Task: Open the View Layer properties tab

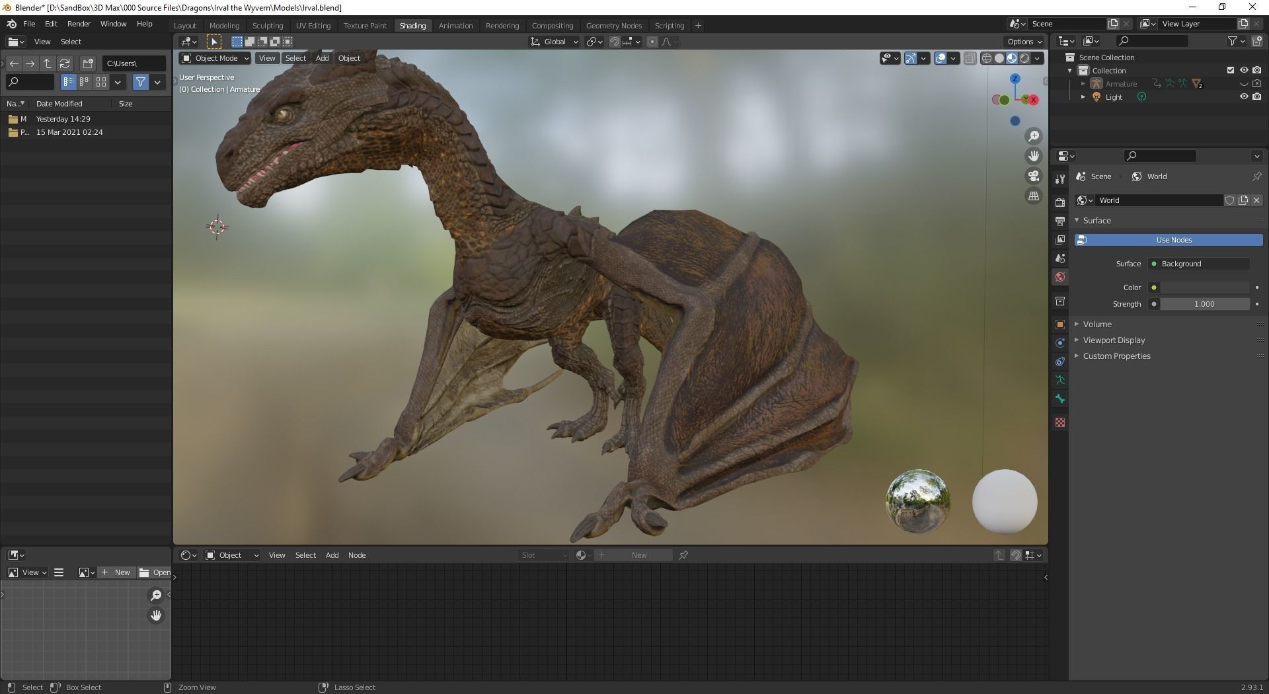Action: pos(1060,239)
